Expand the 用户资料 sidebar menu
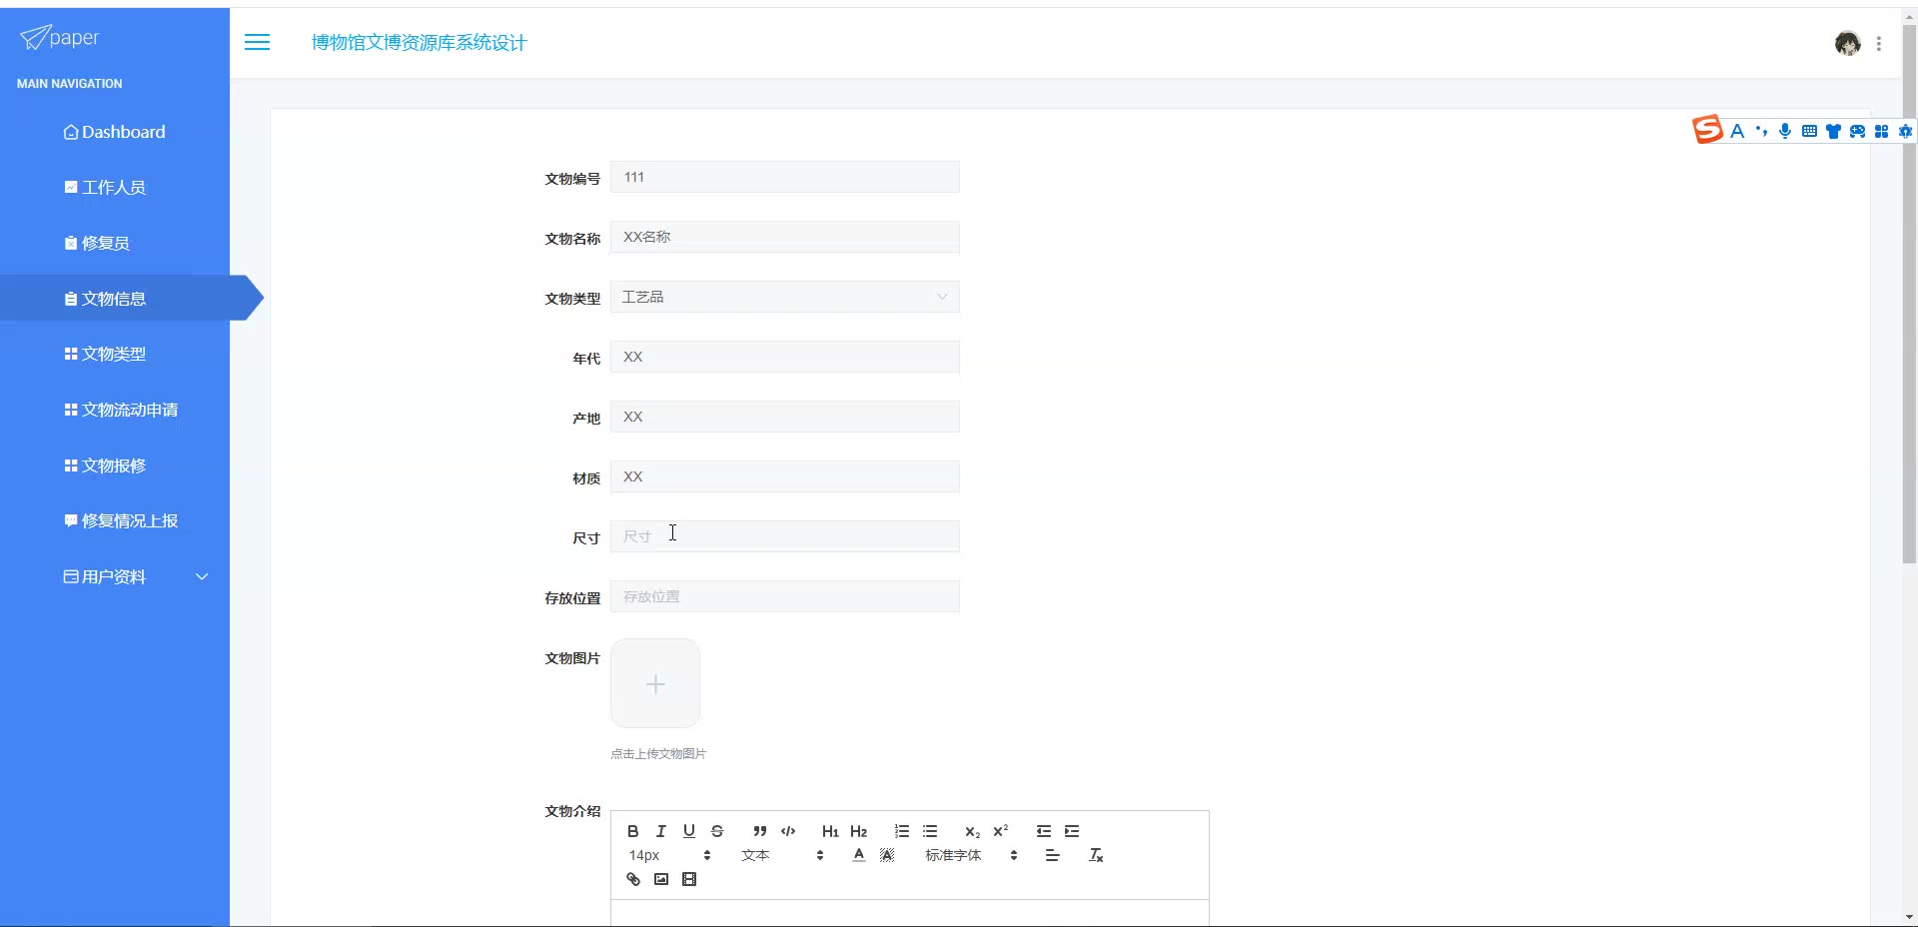The image size is (1918, 927). pyautogui.click(x=115, y=576)
